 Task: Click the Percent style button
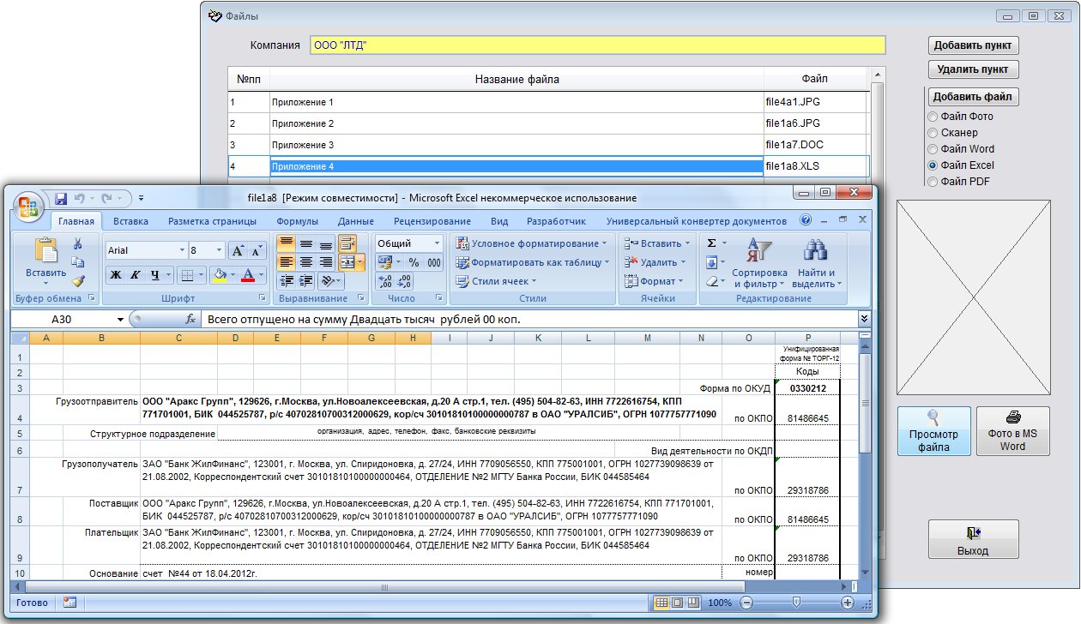[x=414, y=262]
